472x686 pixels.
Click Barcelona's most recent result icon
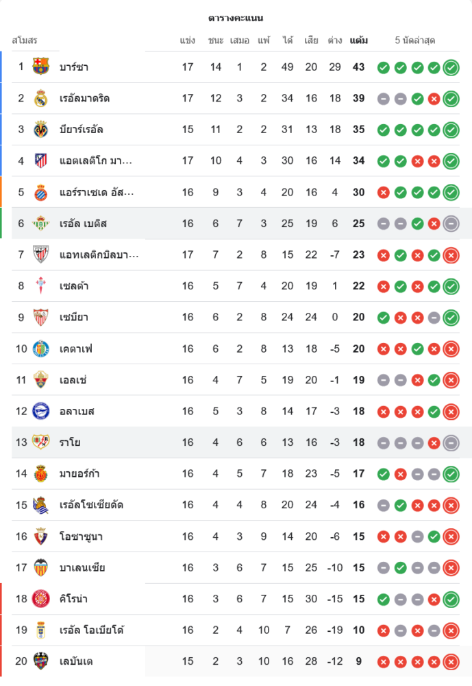(451, 67)
